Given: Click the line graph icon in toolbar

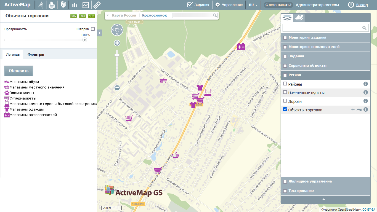Looking at the screenshot, I should [x=86, y=5].
